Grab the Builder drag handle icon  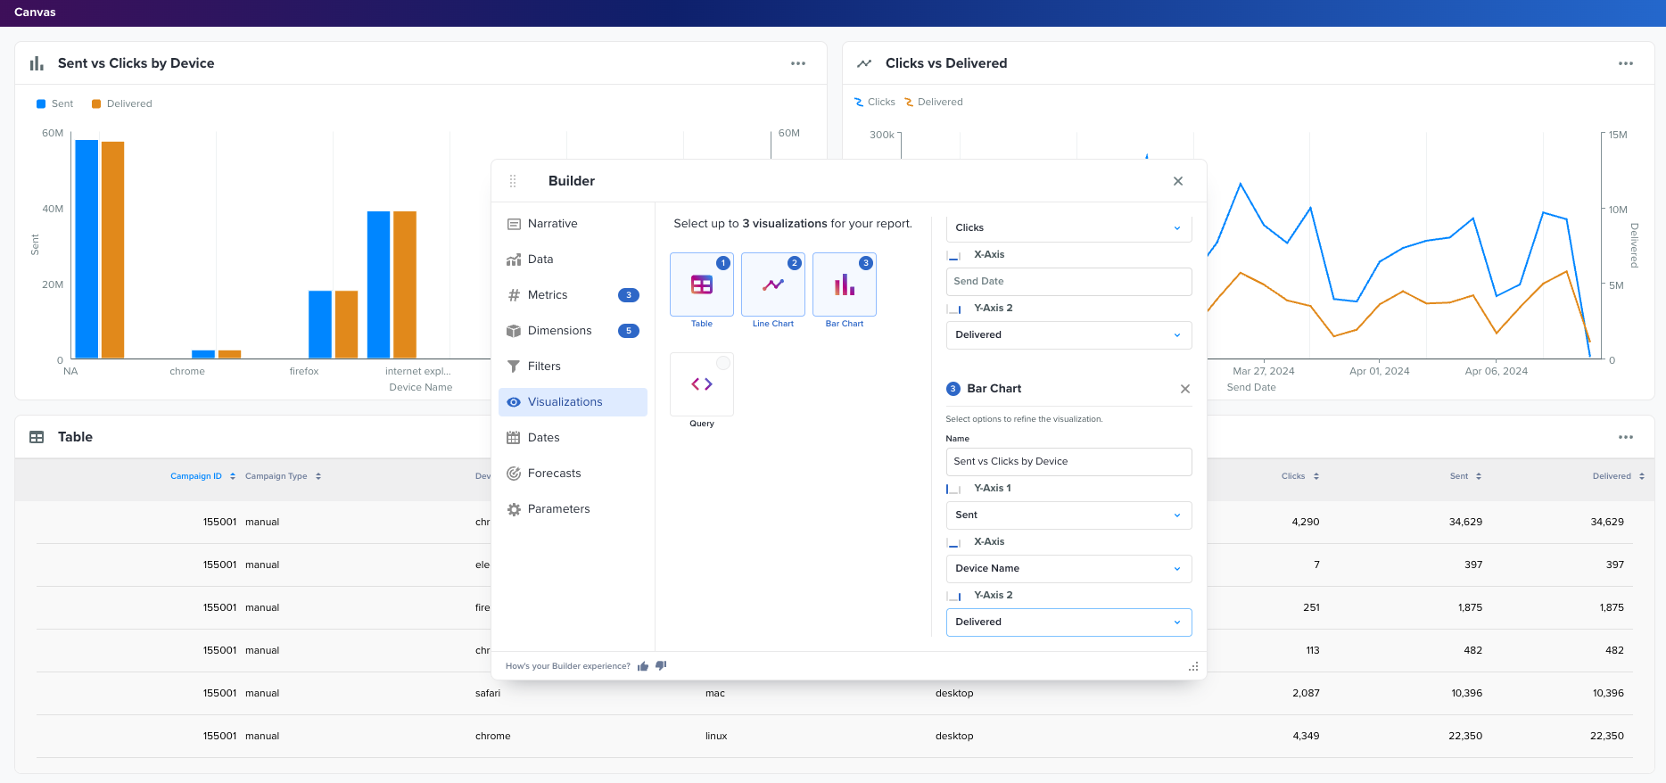(x=513, y=181)
